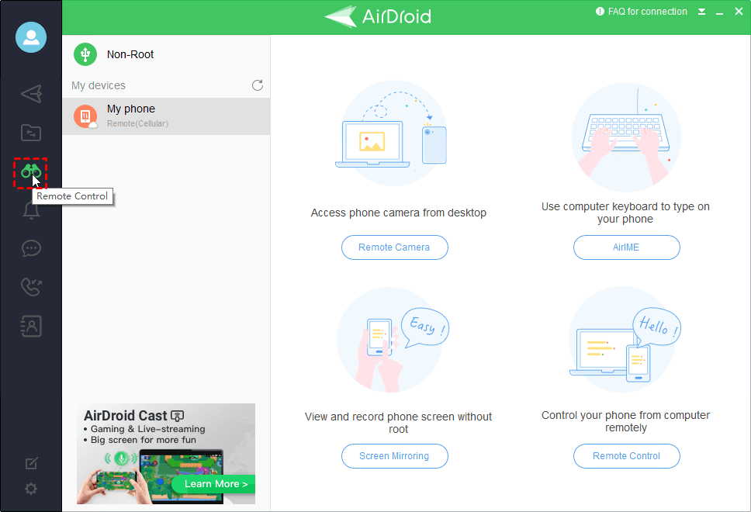Click 'Use computer keyboard to type' text
The height and width of the screenshot is (512, 751).
[x=625, y=213]
